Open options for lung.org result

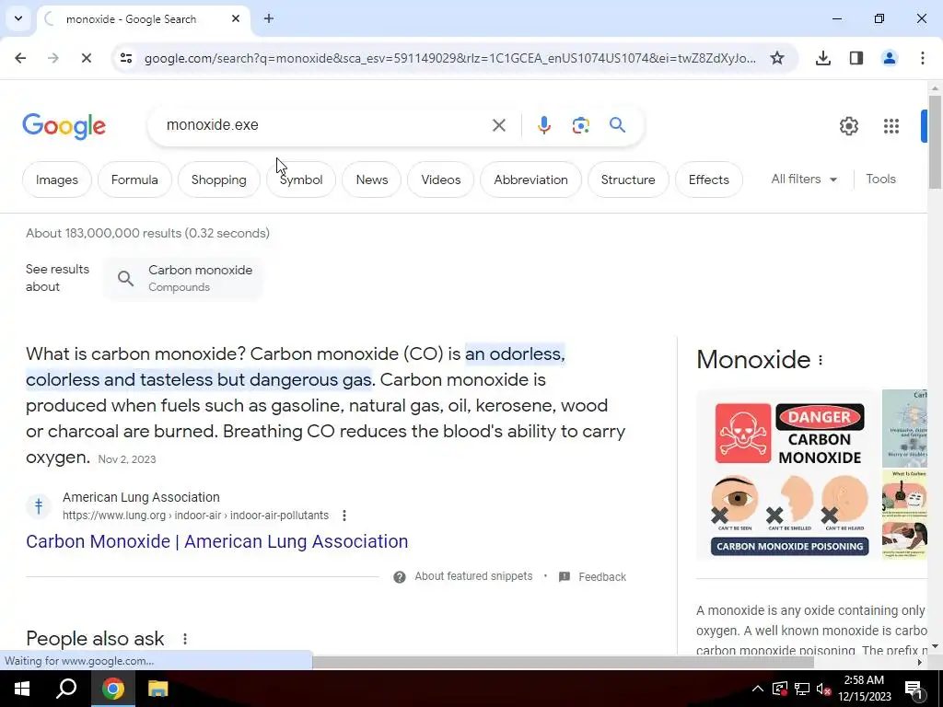[x=344, y=516]
